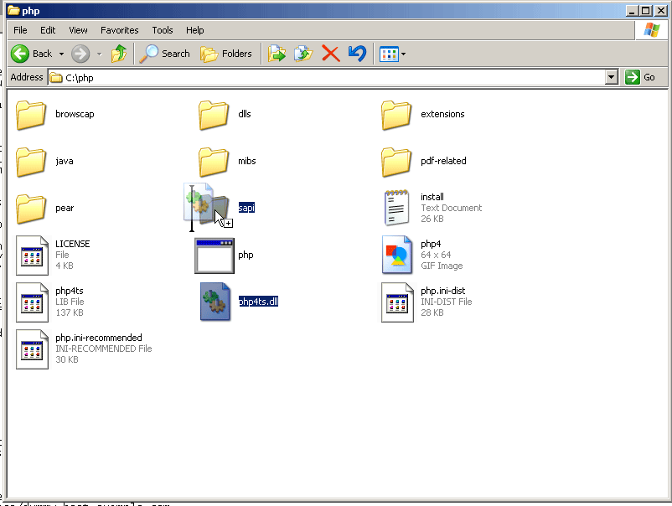The width and height of the screenshot is (672, 506).
Task: Open the Views dropdown arrow
Action: (403, 54)
